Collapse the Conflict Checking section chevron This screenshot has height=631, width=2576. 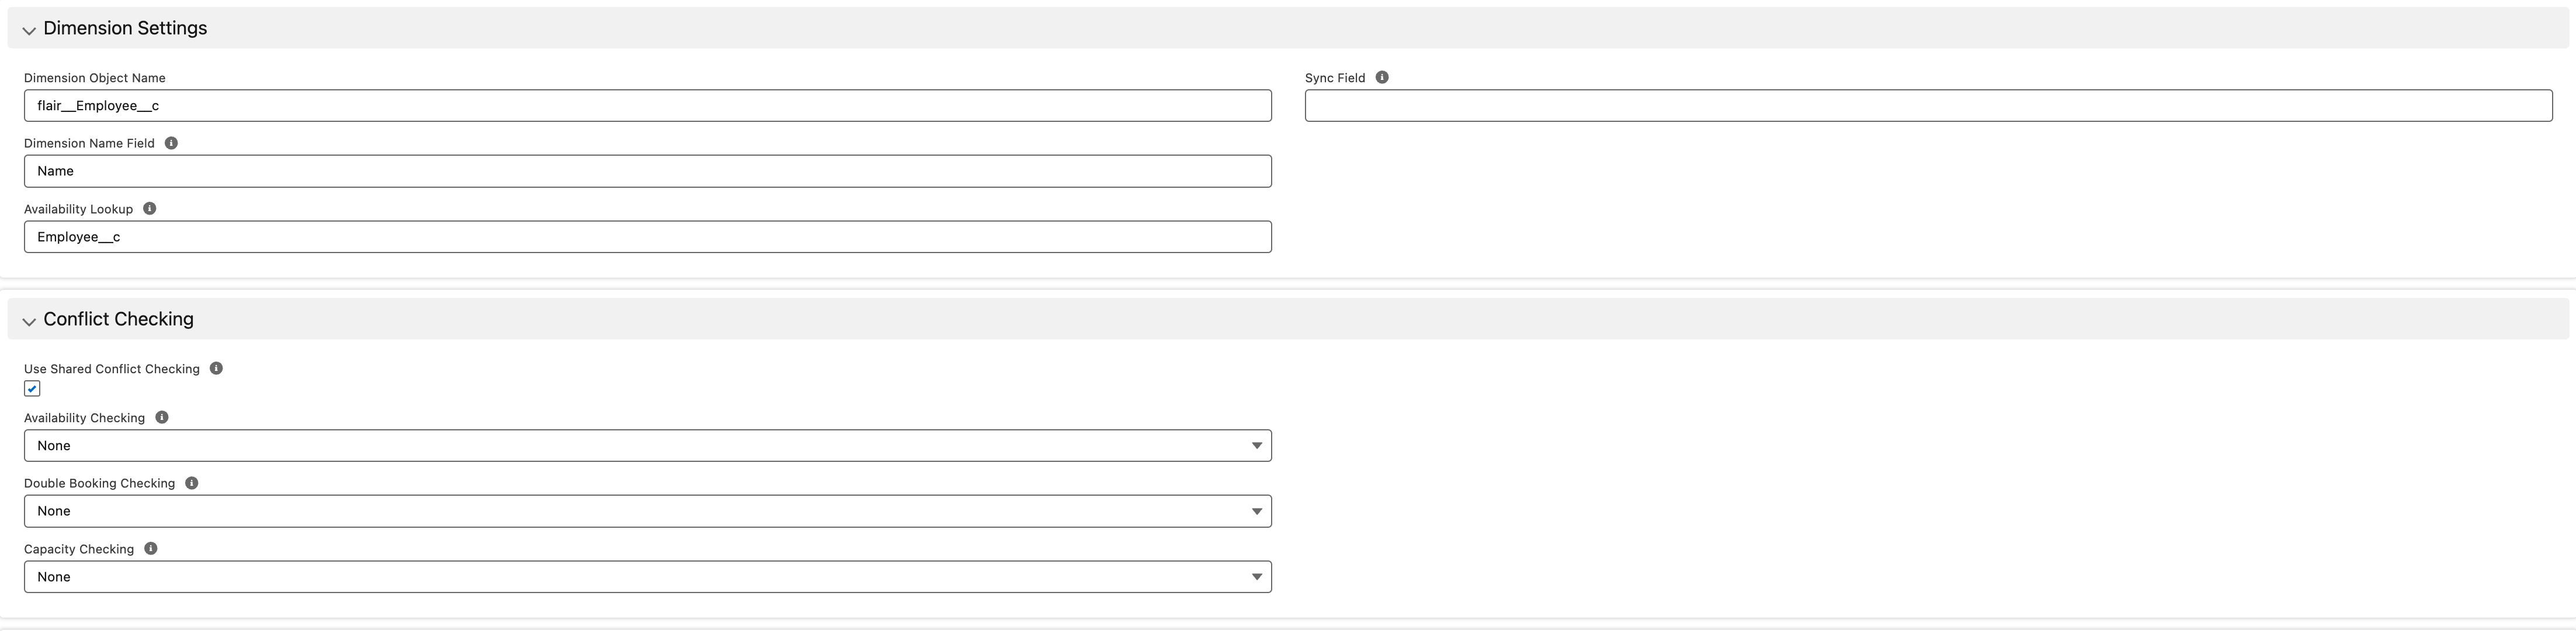click(29, 321)
